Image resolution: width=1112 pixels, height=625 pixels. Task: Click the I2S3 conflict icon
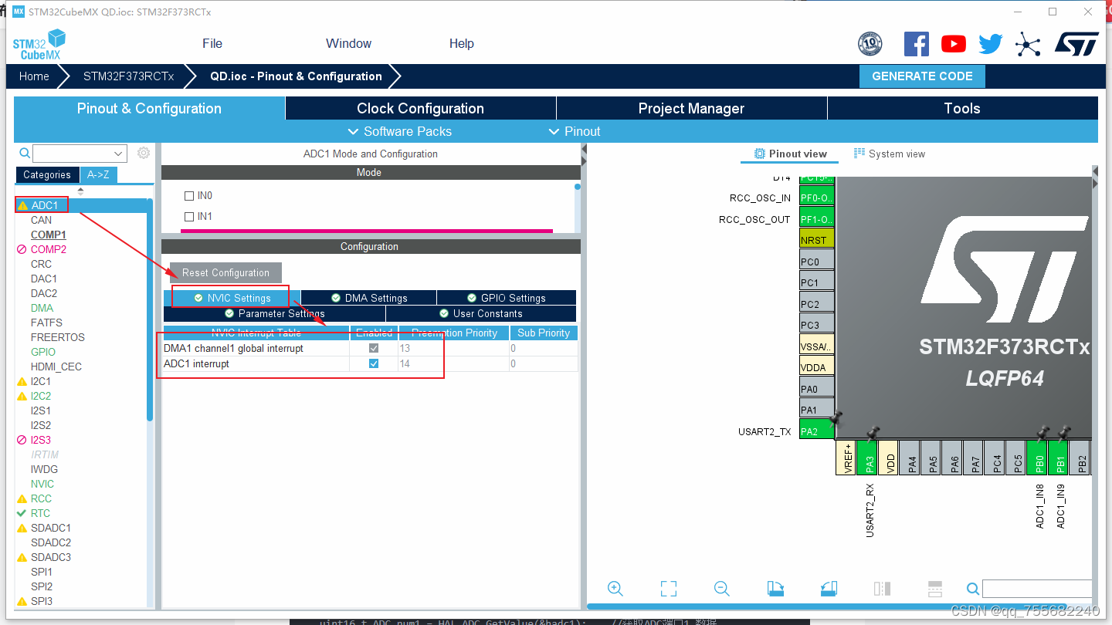(x=22, y=440)
